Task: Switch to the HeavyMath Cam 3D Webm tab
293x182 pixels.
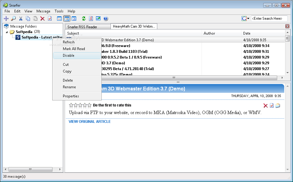Action: coord(134,26)
